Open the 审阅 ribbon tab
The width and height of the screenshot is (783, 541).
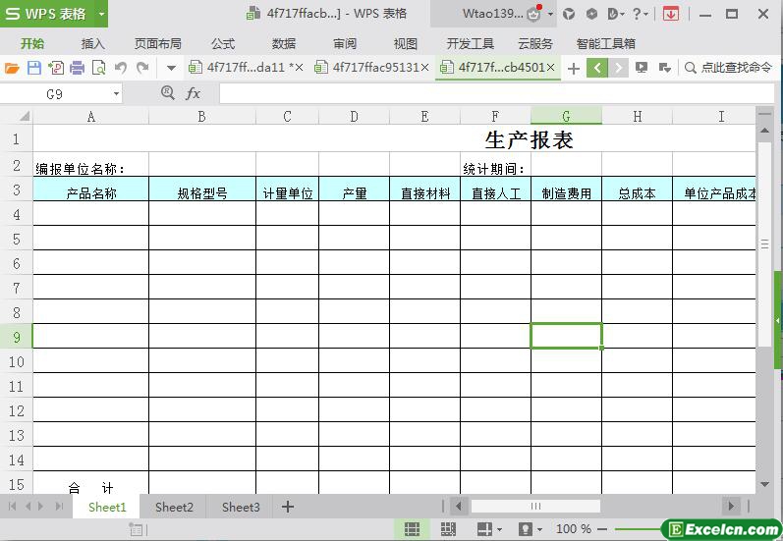[345, 44]
